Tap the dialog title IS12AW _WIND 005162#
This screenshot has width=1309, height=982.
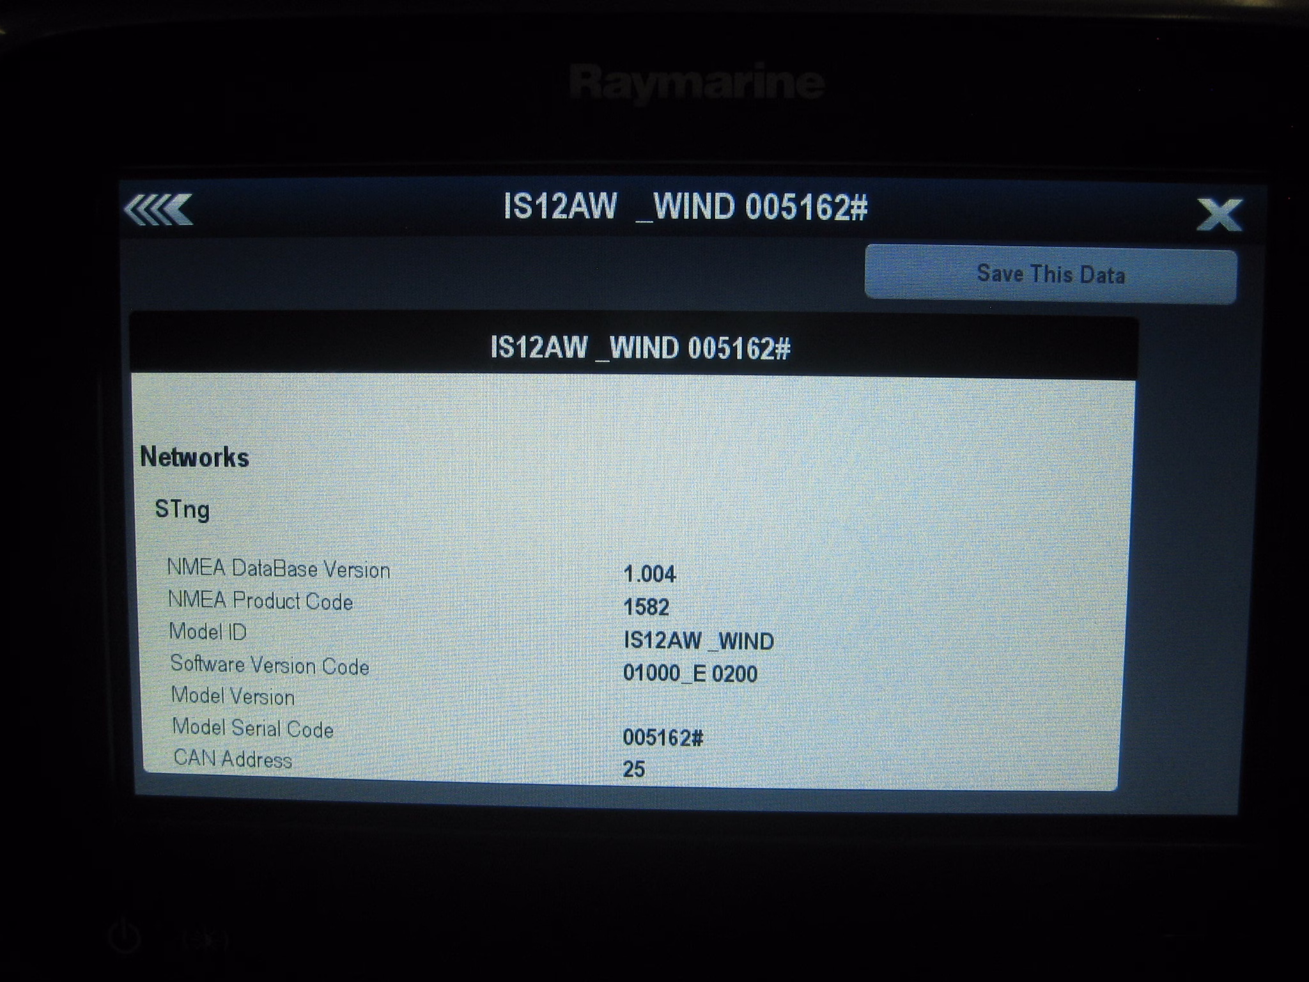685,207
